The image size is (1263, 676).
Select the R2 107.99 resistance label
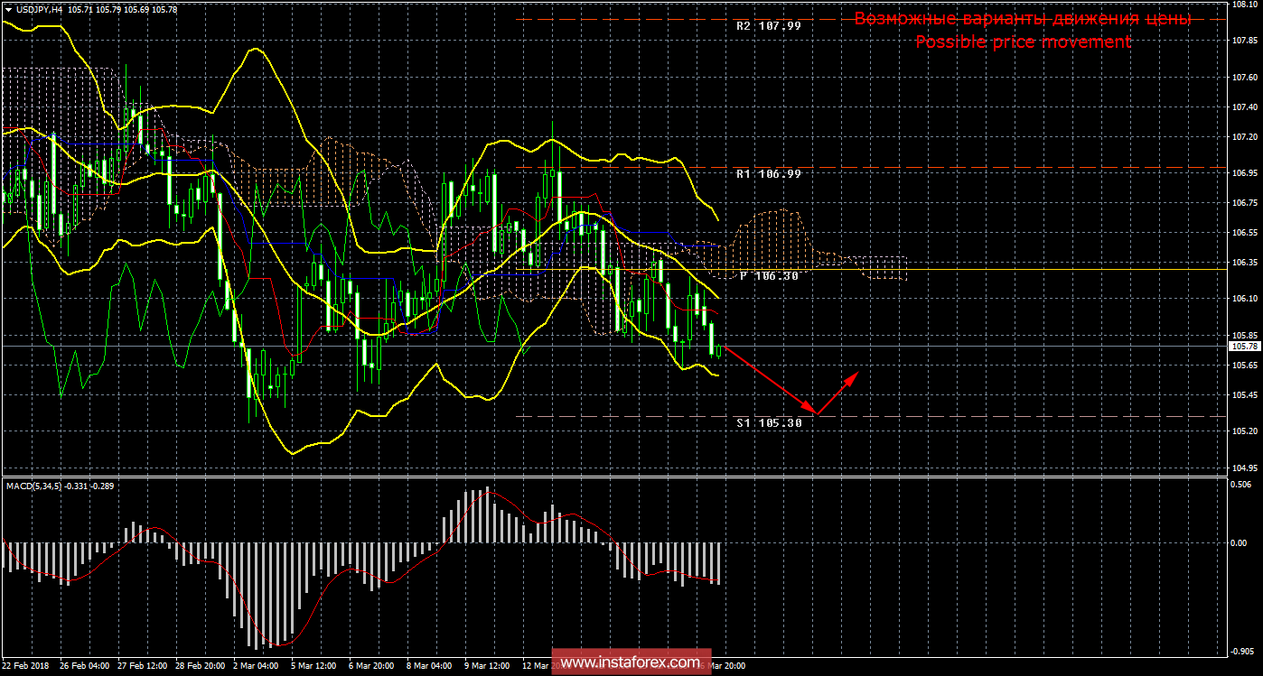click(x=768, y=26)
